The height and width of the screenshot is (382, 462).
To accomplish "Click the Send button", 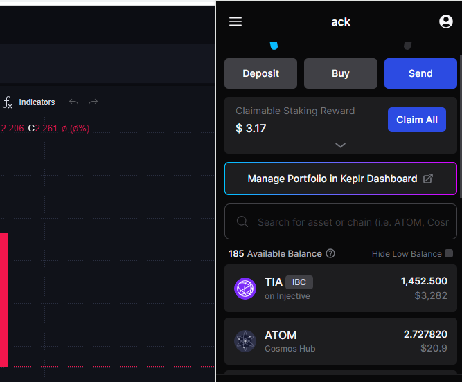I will click(x=420, y=73).
